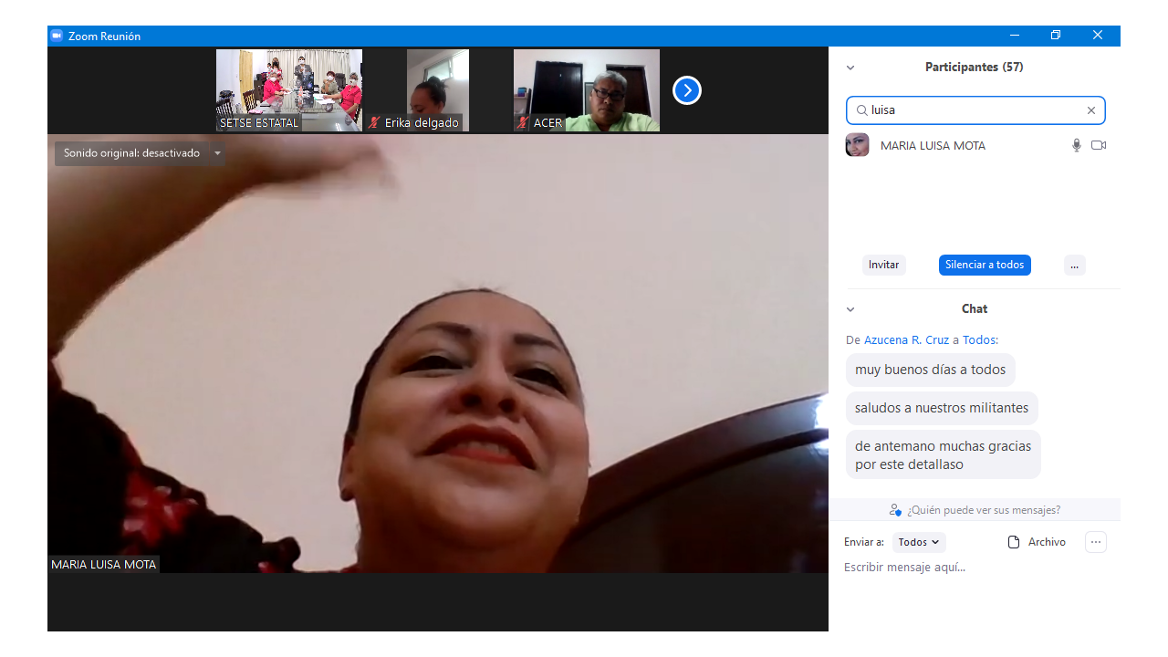Click chat message 'saludos a nuestros militantes'
The height and width of the screenshot is (657, 1168).
[x=942, y=408]
